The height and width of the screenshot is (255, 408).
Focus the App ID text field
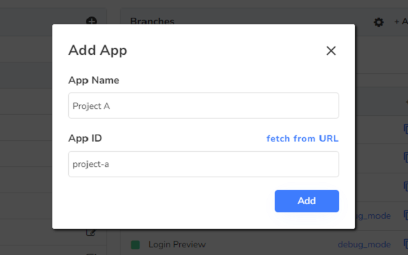tap(203, 164)
